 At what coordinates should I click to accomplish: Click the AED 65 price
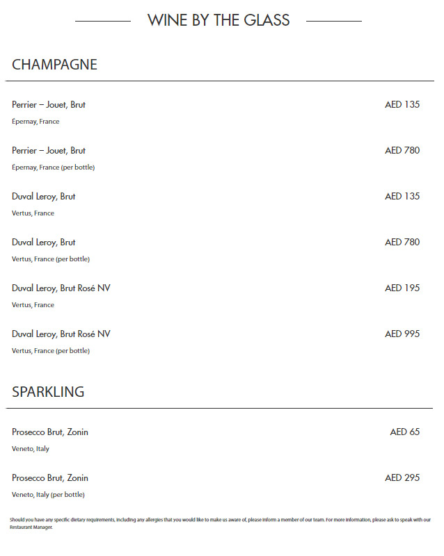(x=405, y=432)
